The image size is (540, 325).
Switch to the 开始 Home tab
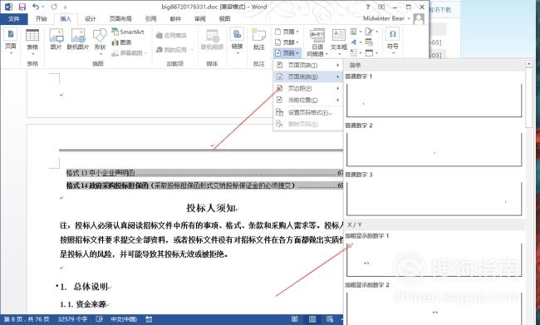(41, 18)
